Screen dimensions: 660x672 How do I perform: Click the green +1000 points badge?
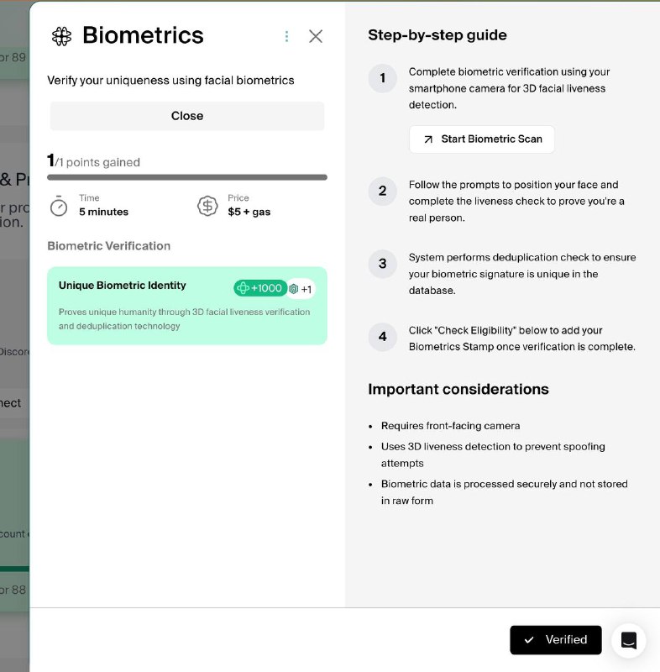pyautogui.click(x=260, y=288)
